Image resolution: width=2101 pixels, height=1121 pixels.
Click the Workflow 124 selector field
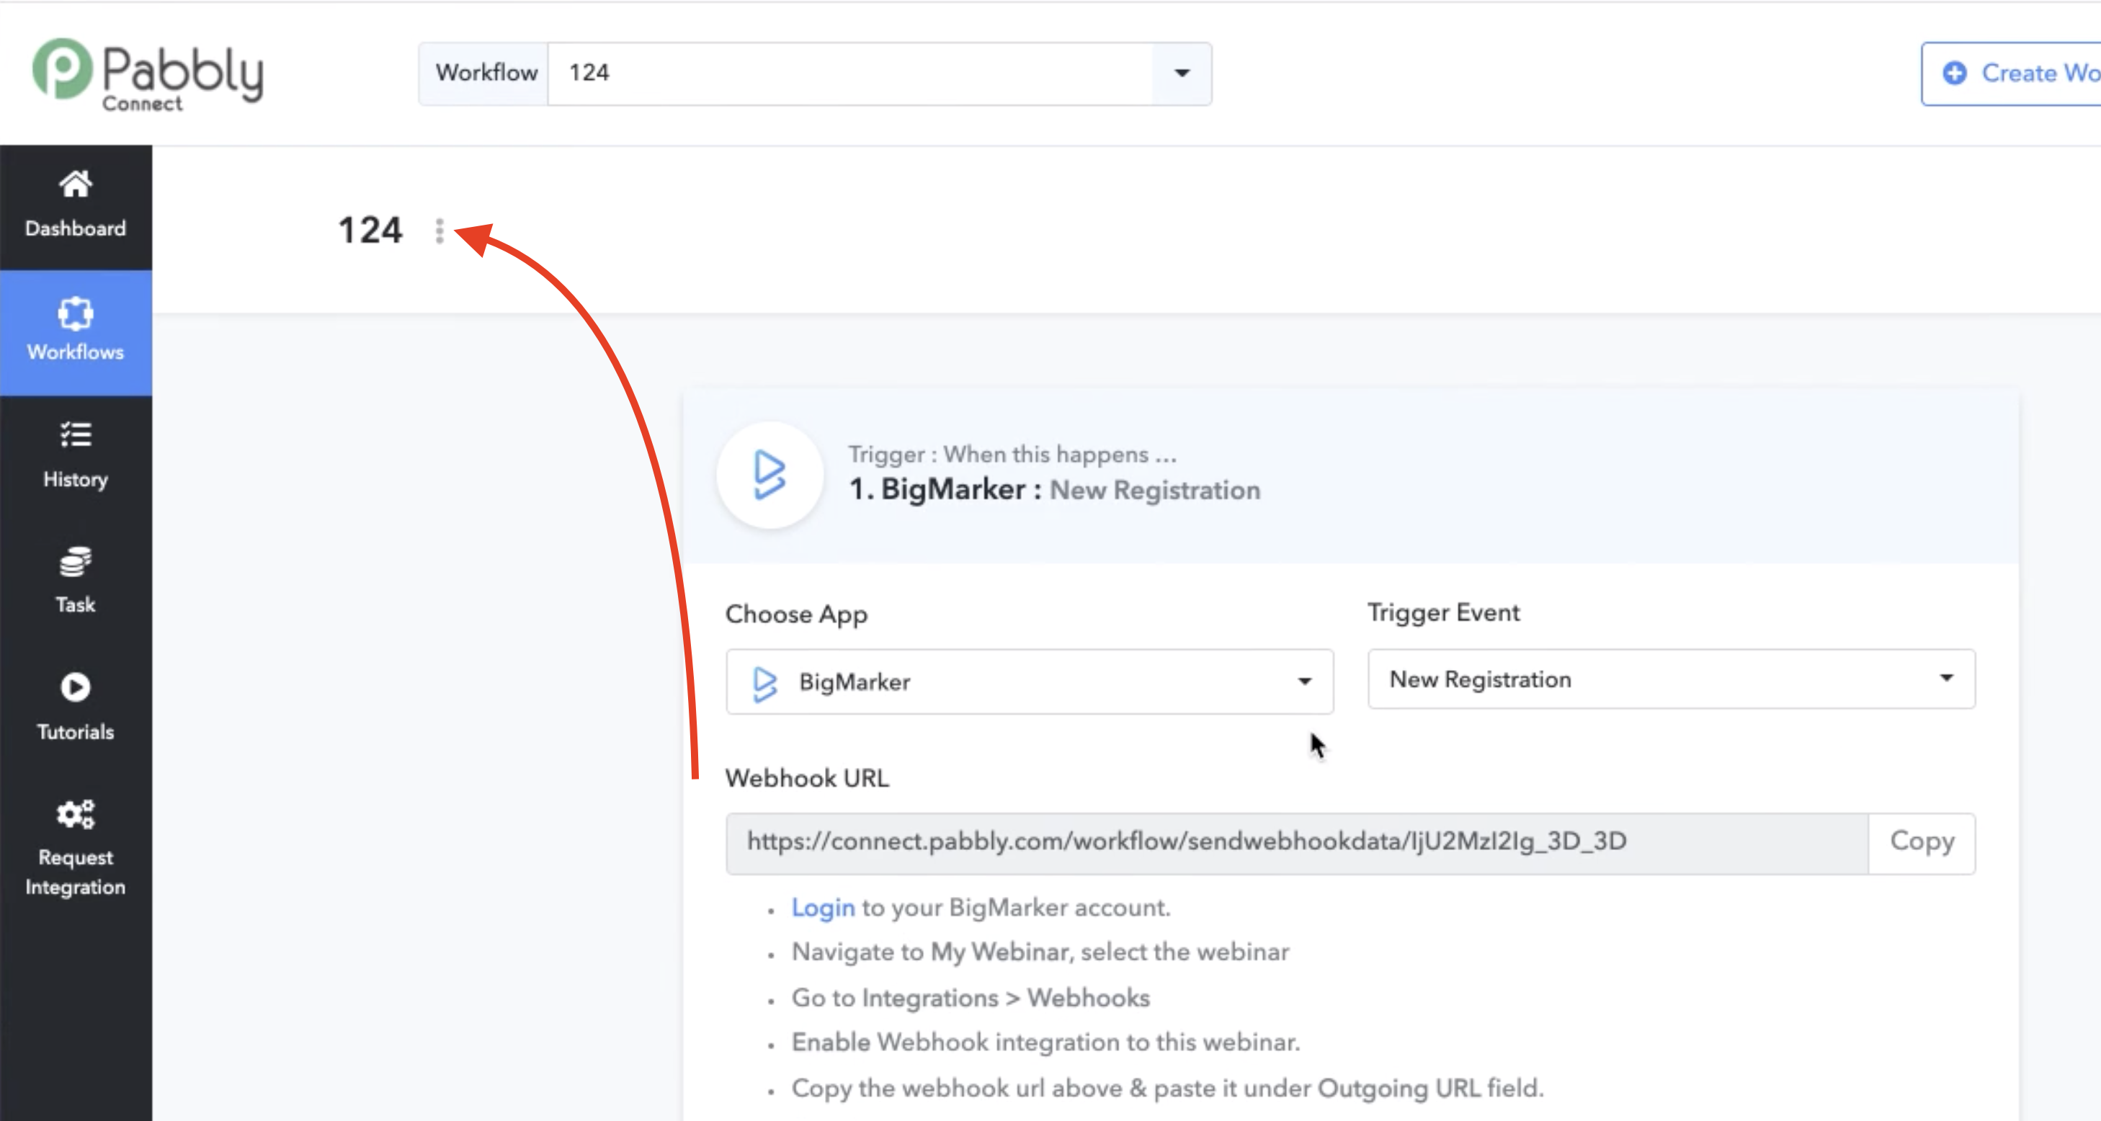pyautogui.click(x=850, y=73)
